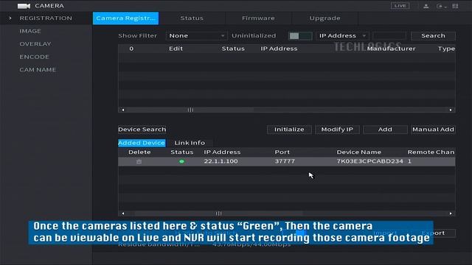472x265 pixels.
Task: Open the OVERLAY settings page
Action: (x=35, y=44)
